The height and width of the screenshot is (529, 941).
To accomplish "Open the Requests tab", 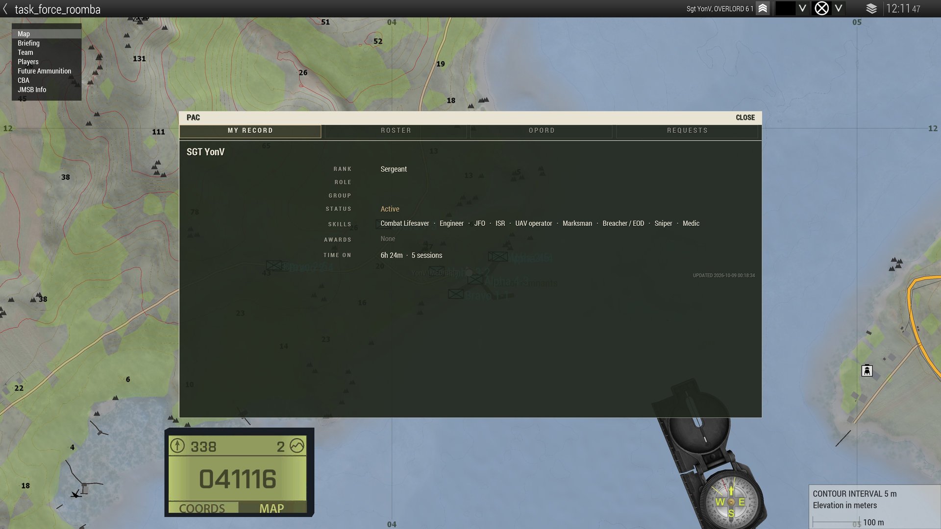I will click(x=687, y=131).
